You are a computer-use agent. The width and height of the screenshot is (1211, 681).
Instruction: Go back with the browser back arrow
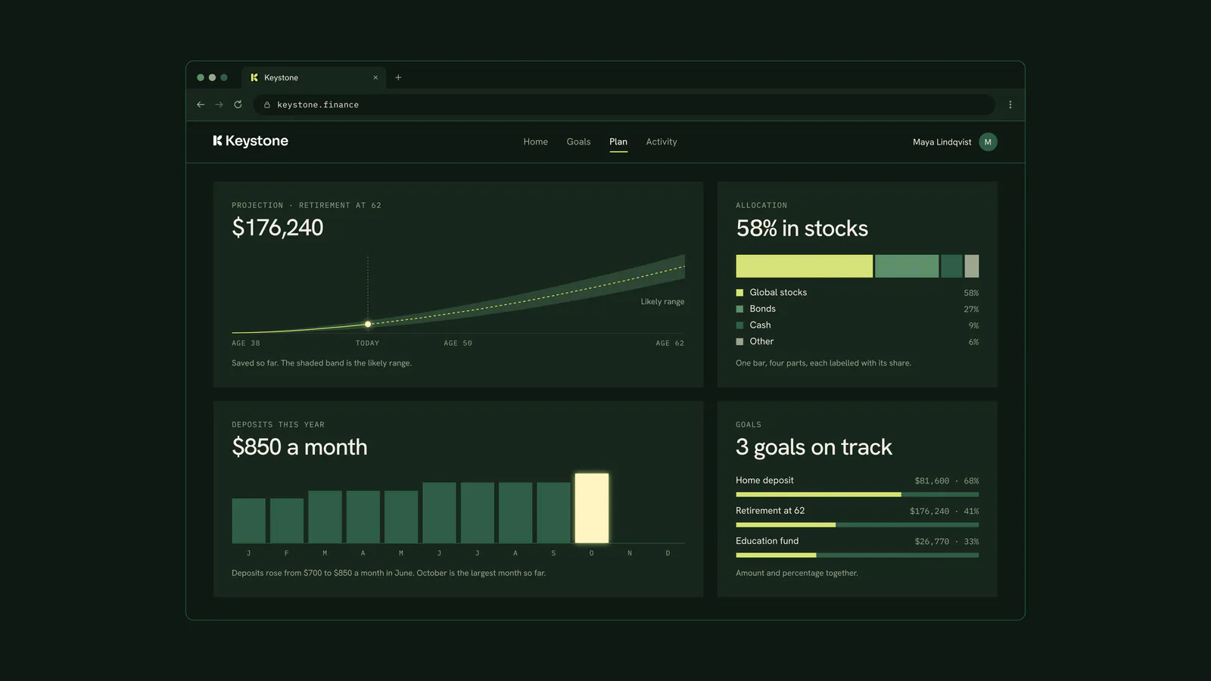coord(201,104)
